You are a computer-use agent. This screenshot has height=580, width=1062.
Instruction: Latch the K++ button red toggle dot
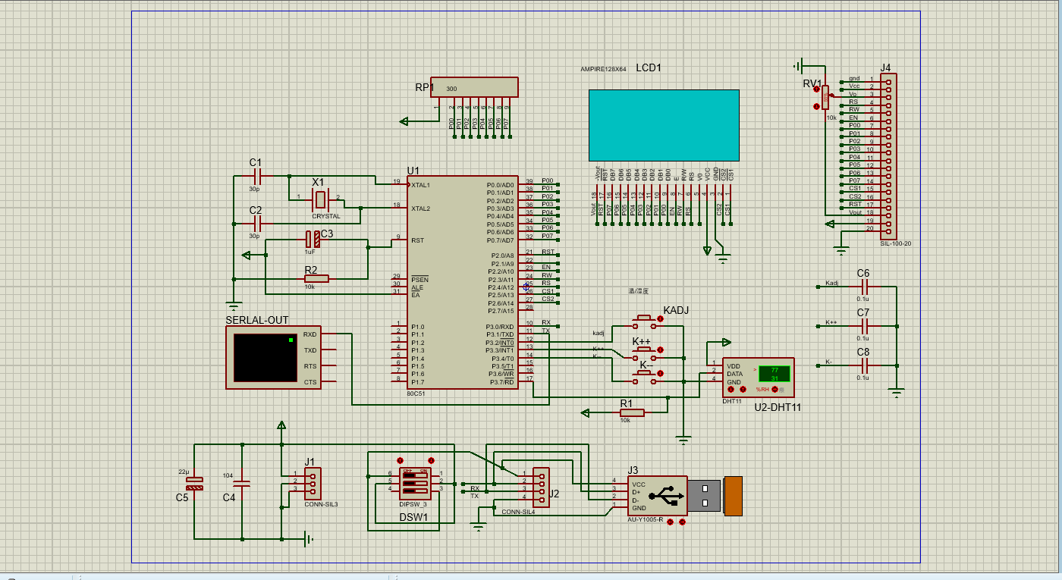(x=660, y=350)
